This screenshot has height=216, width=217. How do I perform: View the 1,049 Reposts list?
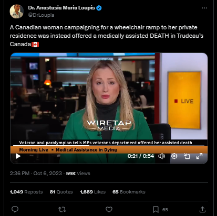point(26,192)
